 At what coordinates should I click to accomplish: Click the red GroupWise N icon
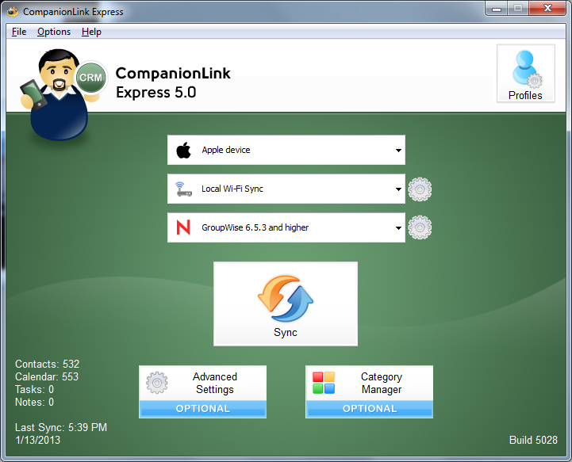click(184, 228)
